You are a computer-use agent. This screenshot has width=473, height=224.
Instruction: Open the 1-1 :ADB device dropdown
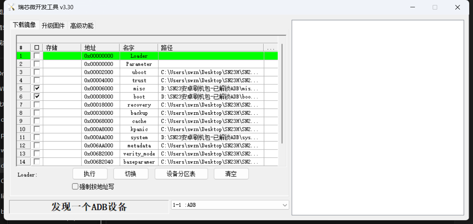(285, 205)
